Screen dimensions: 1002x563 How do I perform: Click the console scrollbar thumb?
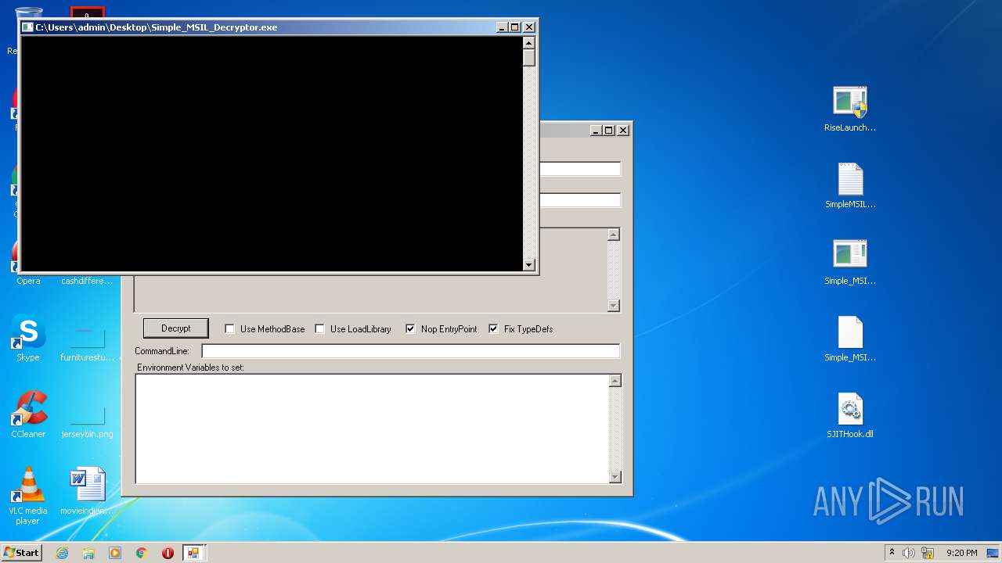pos(529,58)
